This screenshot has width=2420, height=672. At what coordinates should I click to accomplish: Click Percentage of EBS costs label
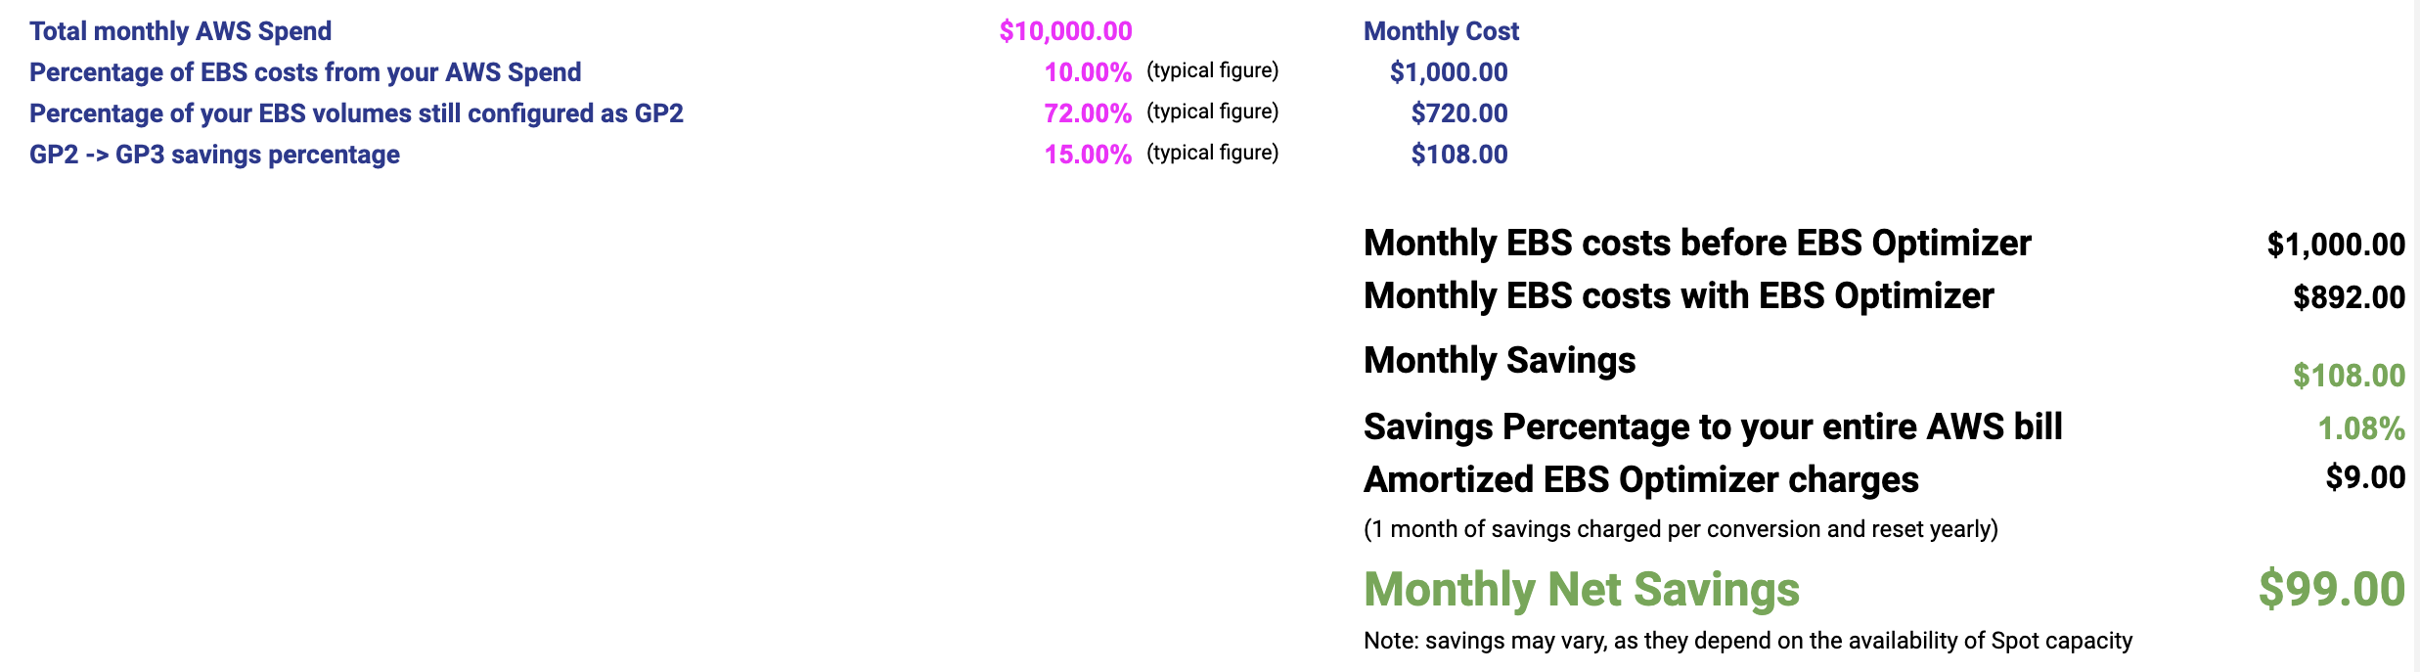305,72
